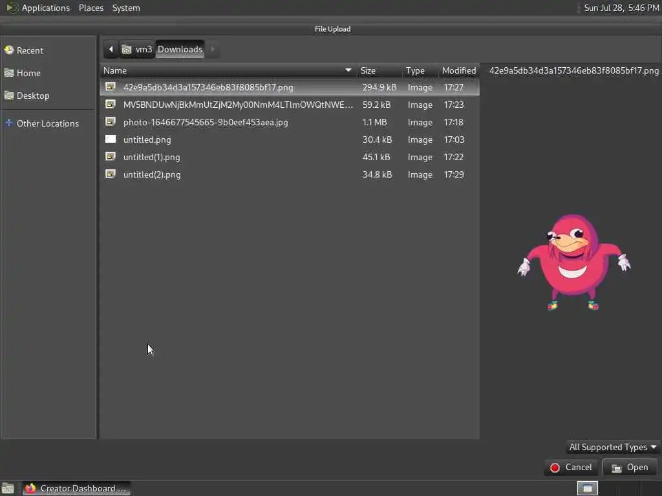The height and width of the screenshot is (496, 662).
Task: Click the Cancel button
Action: tap(571, 468)
